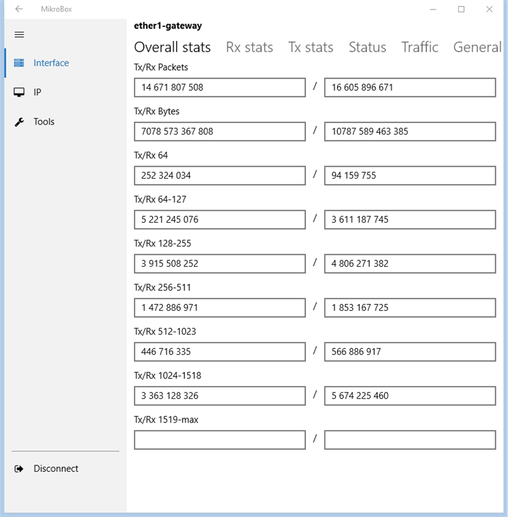Select the General tab
This screenshot has width=508, height=517.
(x=477, y=47)
